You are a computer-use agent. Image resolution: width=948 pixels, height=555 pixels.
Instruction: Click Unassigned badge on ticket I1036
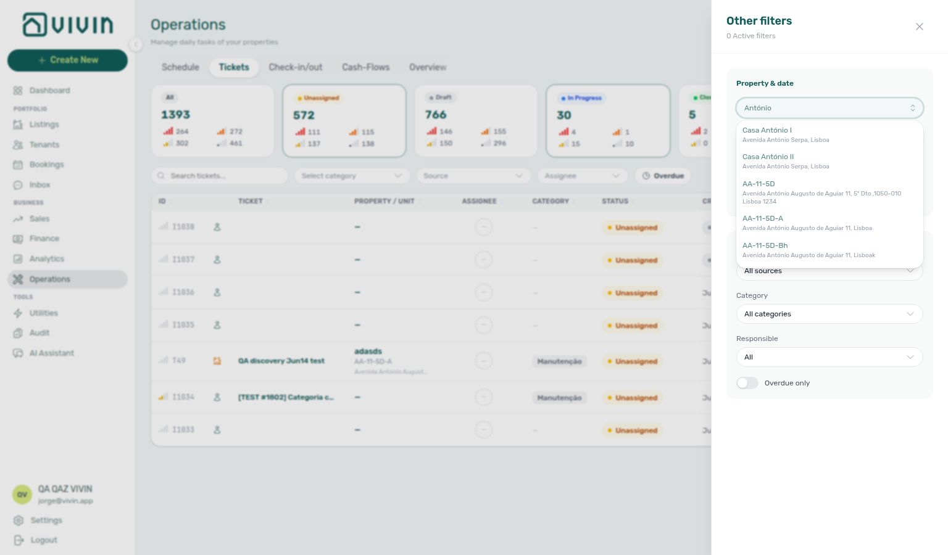pyautogui.click(x=633, y=293)
